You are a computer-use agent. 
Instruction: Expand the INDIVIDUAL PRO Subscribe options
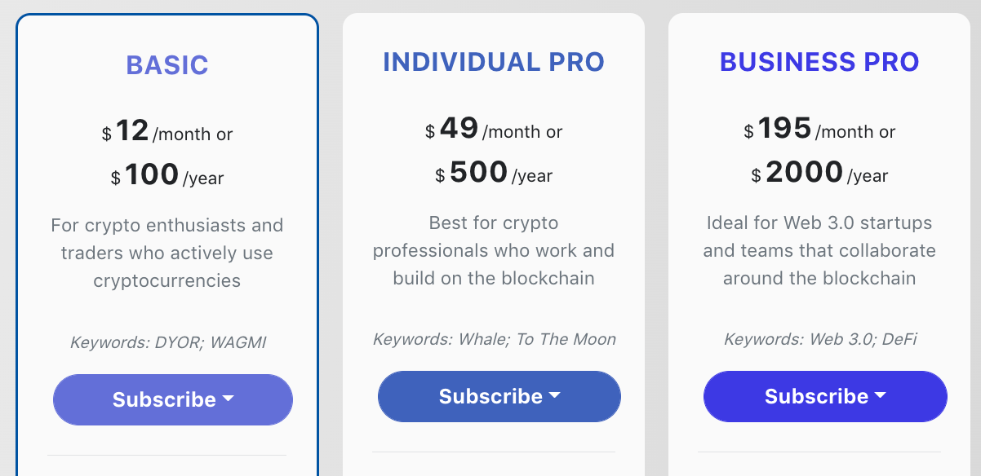coord(556,396)
